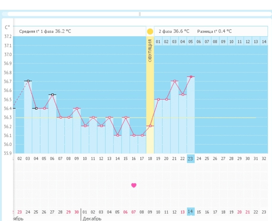This screenshot has width=272, height=221.
Task: Click cycle day 12 on the axis
Action: tap(101, 159)
